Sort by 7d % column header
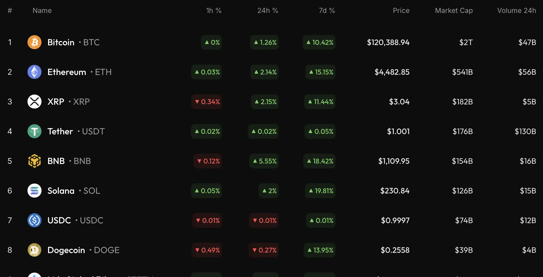This screenshot has height=277, width=543. click(x=326, y=10)
